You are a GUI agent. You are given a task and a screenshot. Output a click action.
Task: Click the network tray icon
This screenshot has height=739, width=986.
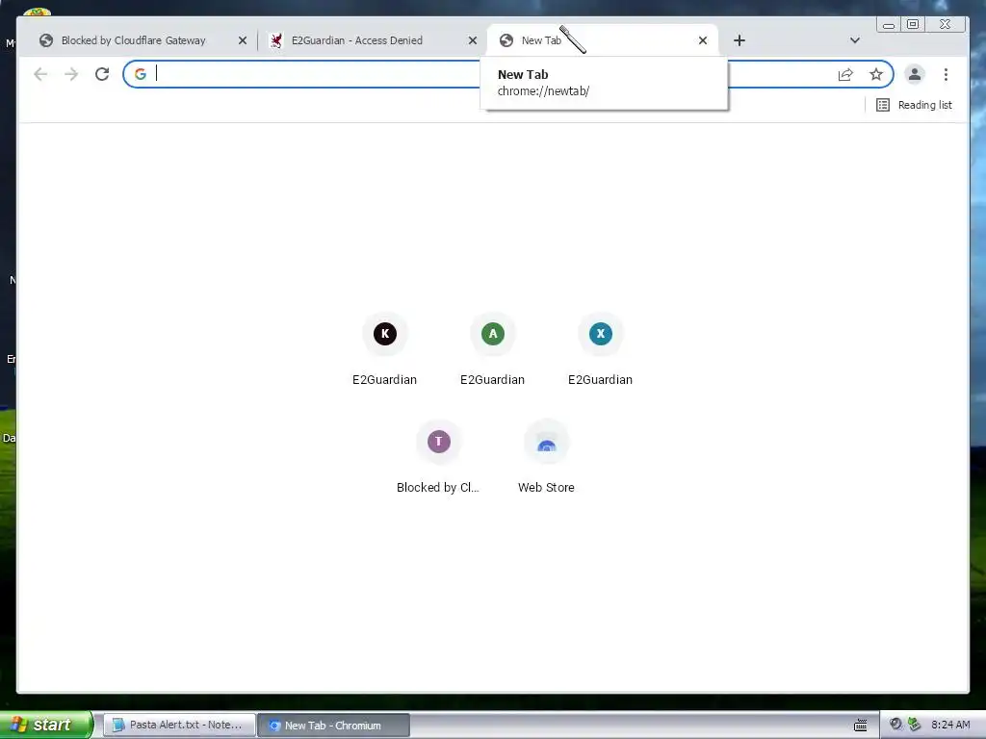pyautogui.click(x=915, y=725)
